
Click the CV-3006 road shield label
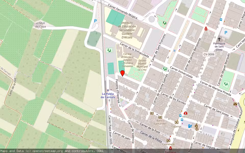tap(209, 54)
